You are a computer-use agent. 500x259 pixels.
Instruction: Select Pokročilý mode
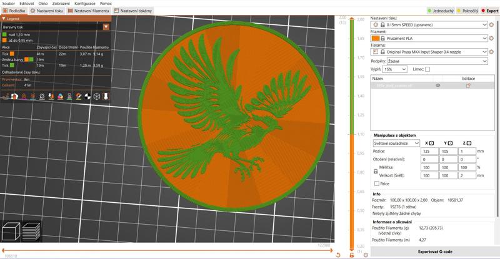coord(467,11)
